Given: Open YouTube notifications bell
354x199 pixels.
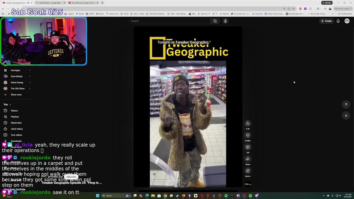Looking at the screenshot, I should (x=338, y=21).
